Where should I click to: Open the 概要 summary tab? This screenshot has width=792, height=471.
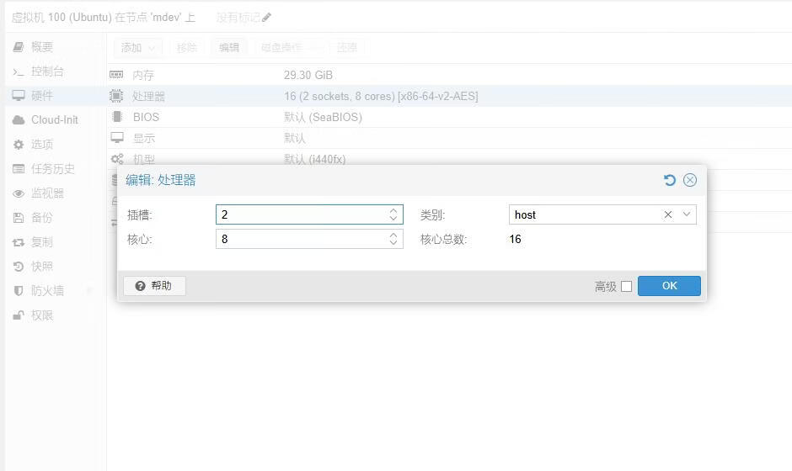click(x=42, y=47)
